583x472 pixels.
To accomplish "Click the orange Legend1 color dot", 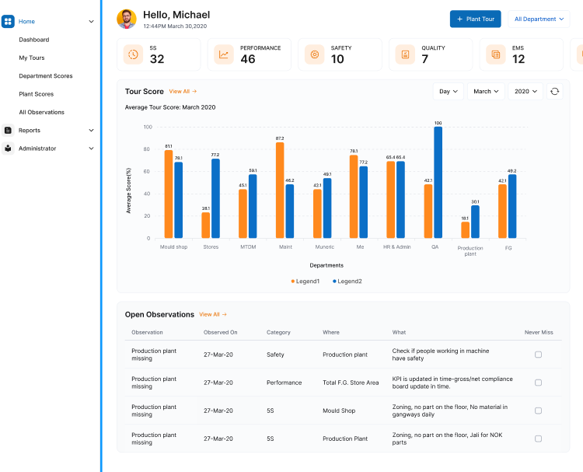I will (293, 281).
